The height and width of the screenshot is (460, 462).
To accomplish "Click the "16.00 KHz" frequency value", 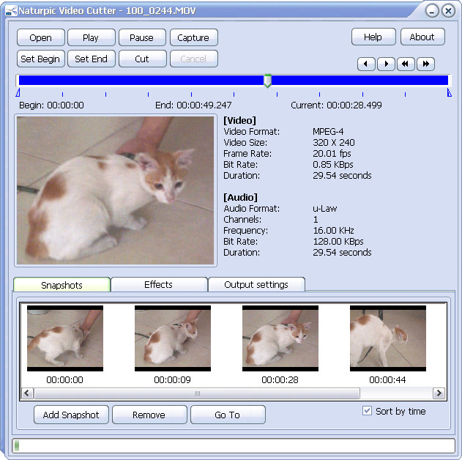I will 334,231.
